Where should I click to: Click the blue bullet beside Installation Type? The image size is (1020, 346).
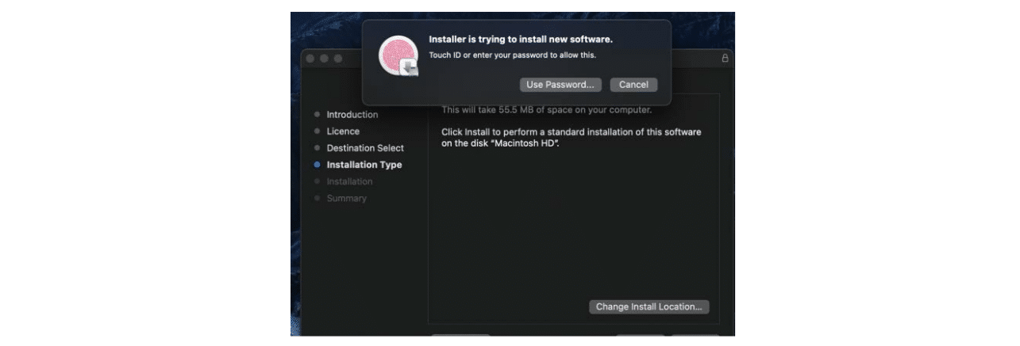[317, 165]
